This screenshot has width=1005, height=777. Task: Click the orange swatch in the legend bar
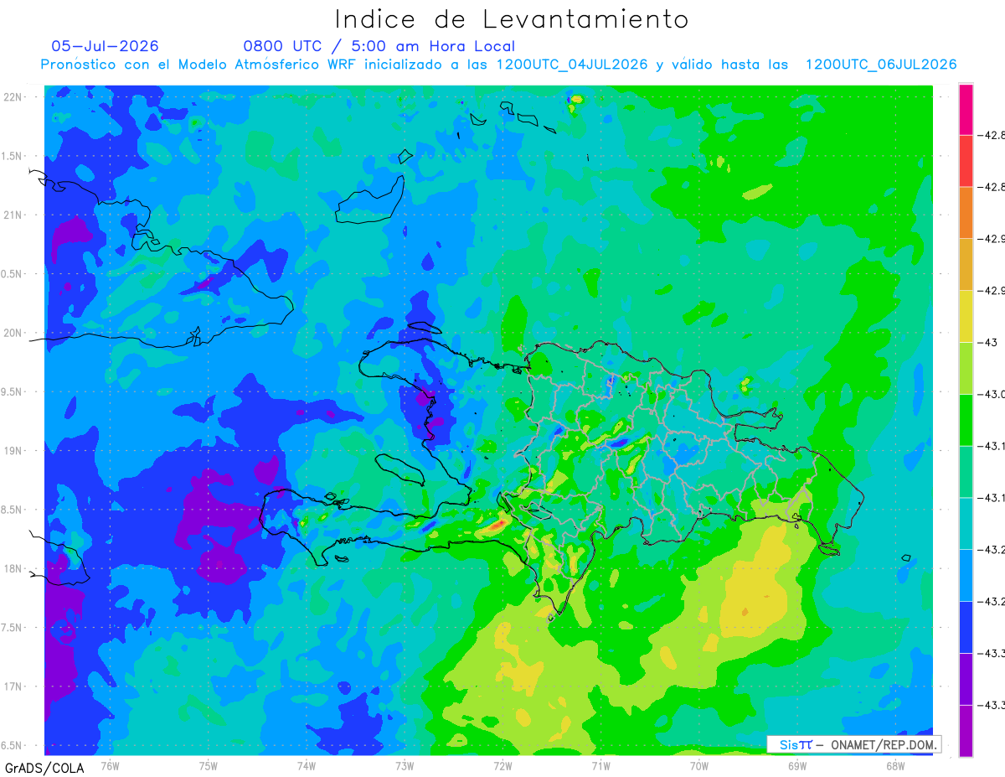pyautogui.click(x=966, y=212)
